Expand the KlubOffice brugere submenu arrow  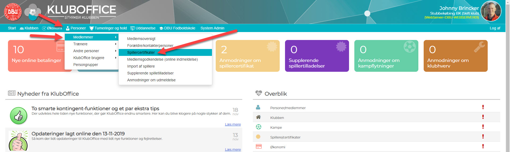point(116,58)
